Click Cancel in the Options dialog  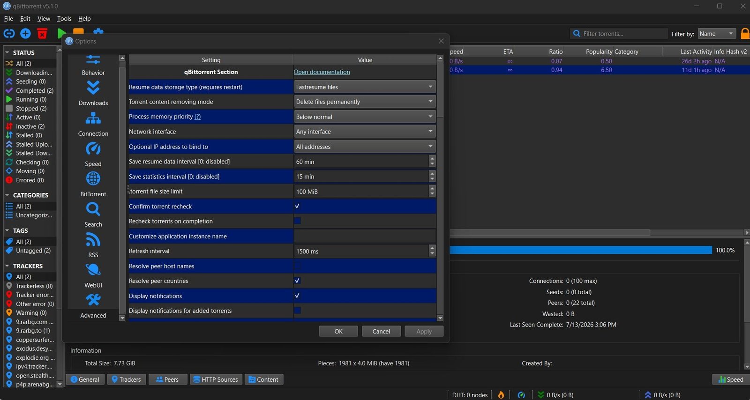[381, 331]
